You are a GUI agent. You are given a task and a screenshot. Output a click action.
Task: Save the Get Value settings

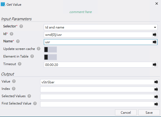tap(149, 112)
